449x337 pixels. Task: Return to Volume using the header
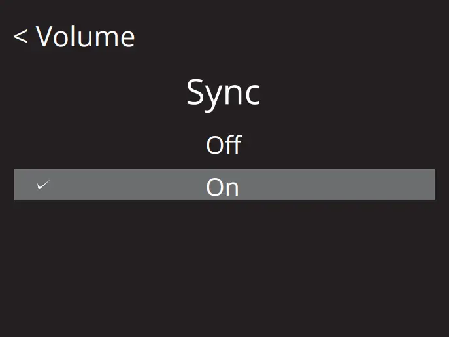[74, 37]
